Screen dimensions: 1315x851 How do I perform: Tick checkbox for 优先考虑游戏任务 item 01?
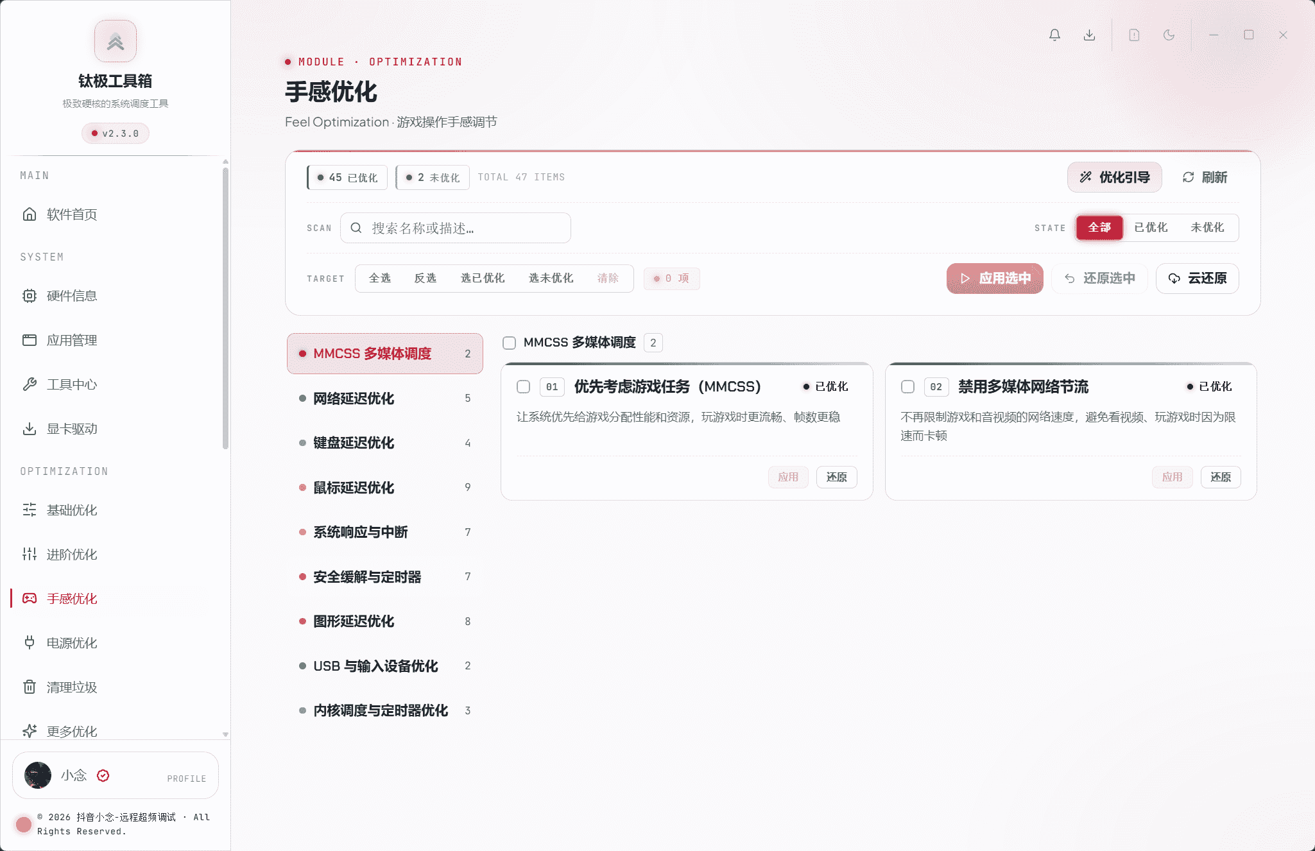point(523,386)
